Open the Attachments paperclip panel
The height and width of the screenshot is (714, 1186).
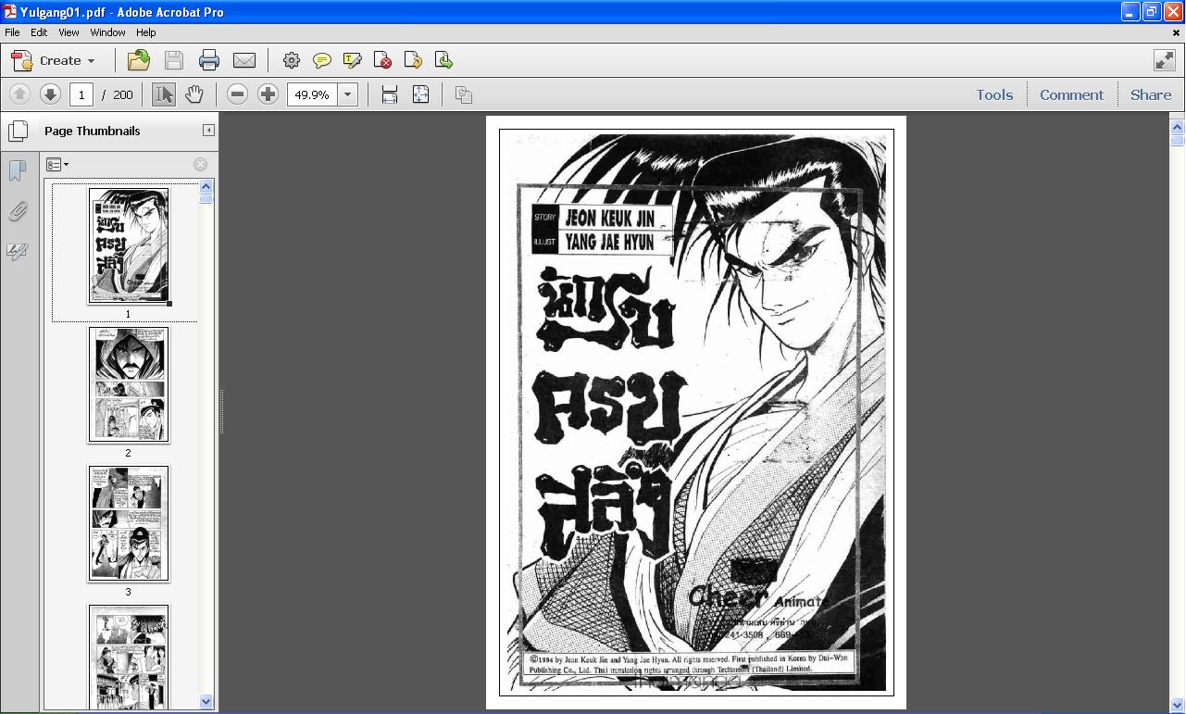(x=17, y=211)
